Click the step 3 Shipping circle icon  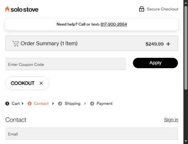[60, 104]
